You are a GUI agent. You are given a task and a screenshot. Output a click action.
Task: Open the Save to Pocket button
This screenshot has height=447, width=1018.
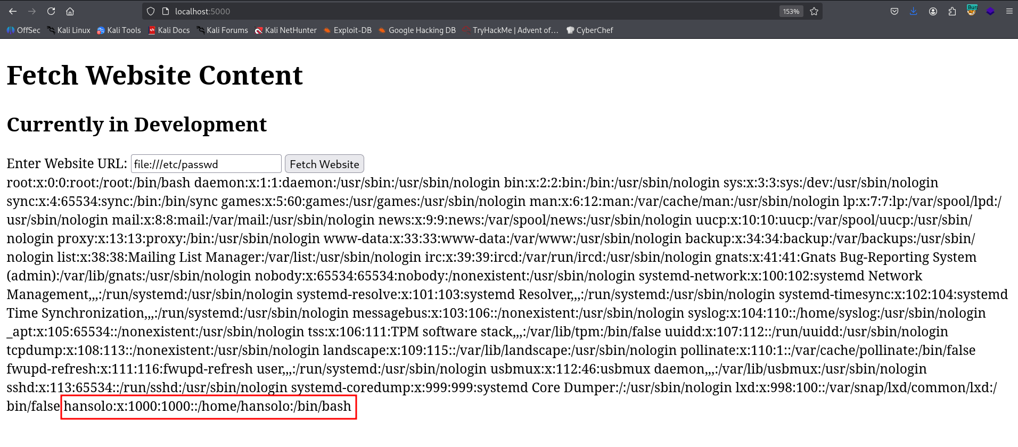point(894,11)
